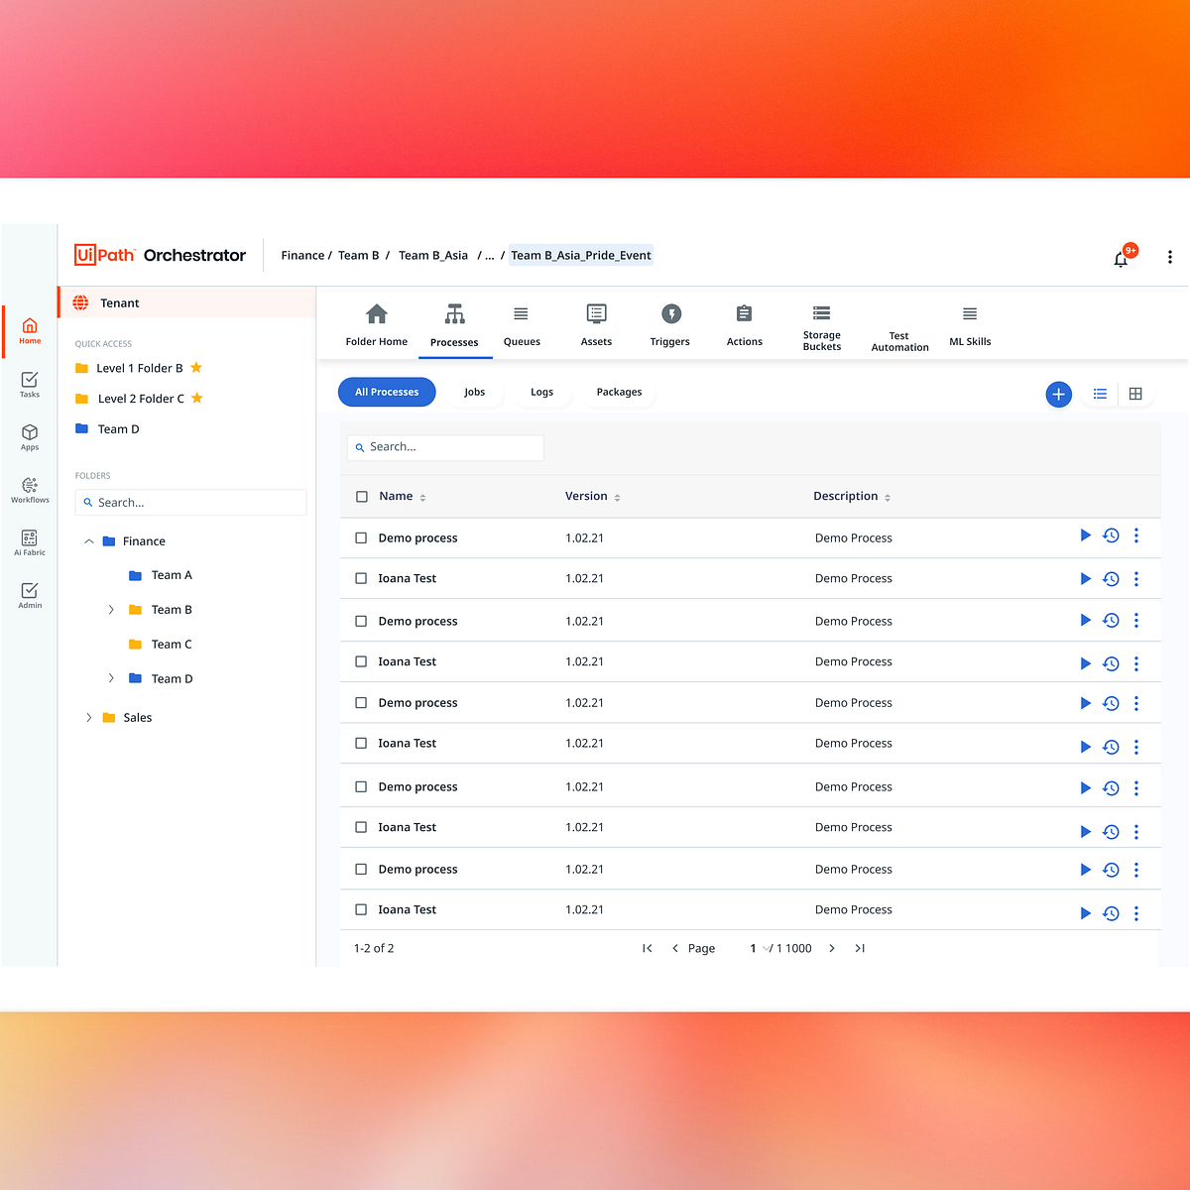Open the notifications bell
Screen dimensions: 1190x1190
pyautogui.click(x=1121, y=258)
